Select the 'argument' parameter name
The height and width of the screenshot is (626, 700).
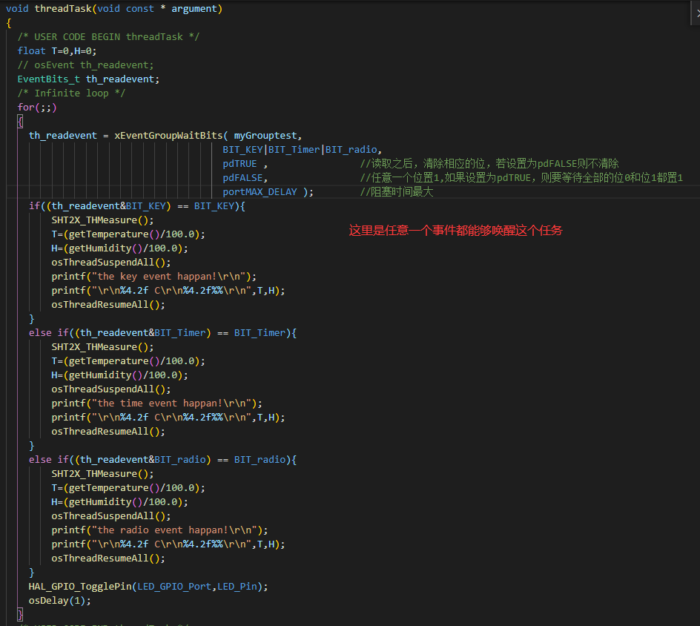194,8
